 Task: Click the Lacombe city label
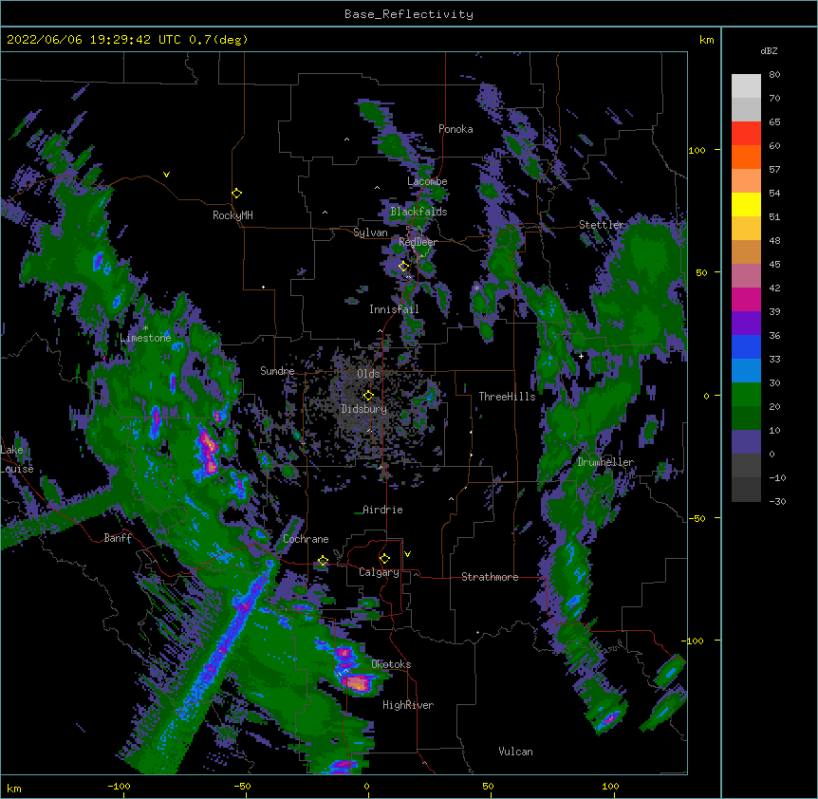click(x=427, y=181)
